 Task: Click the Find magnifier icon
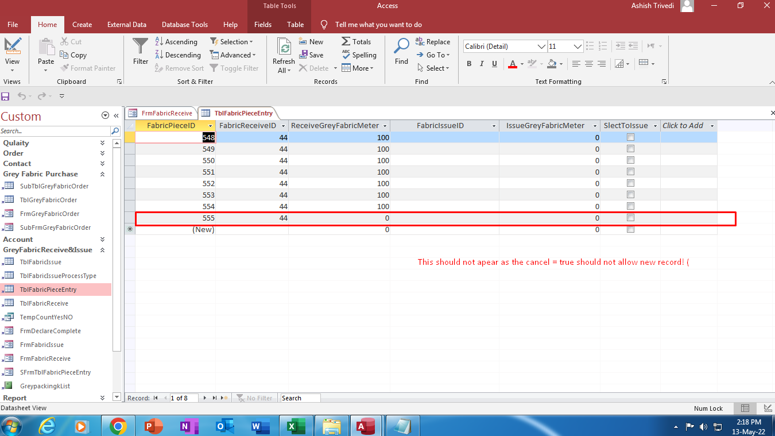coord(401,46)
